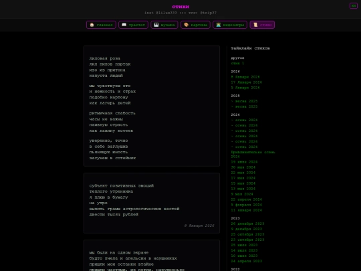The height and width of the screenshot is (271, 361).
Task: Open the 14 июля 2023 entry
Action: pyautogui.click(x=244, y=250)
